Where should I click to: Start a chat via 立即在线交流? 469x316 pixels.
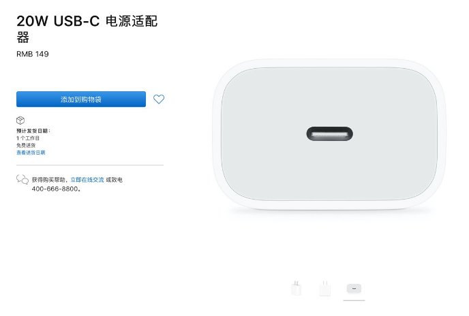point(87,180)
